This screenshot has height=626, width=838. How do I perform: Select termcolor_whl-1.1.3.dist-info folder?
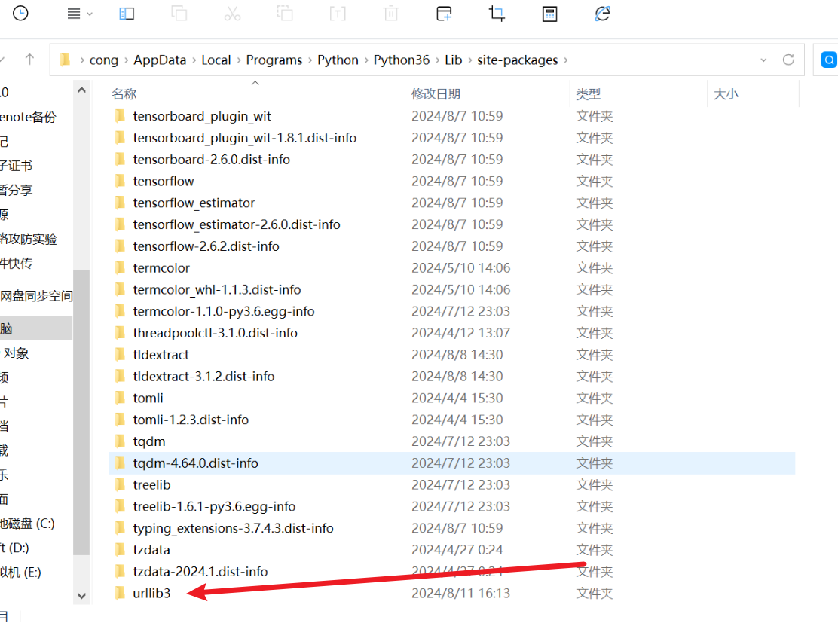(x=217, y=289)
